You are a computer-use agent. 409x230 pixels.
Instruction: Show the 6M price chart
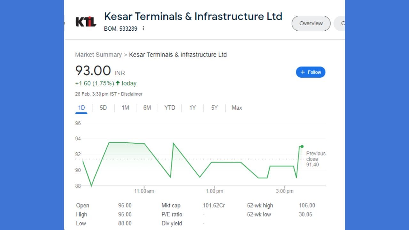(147, 108)
